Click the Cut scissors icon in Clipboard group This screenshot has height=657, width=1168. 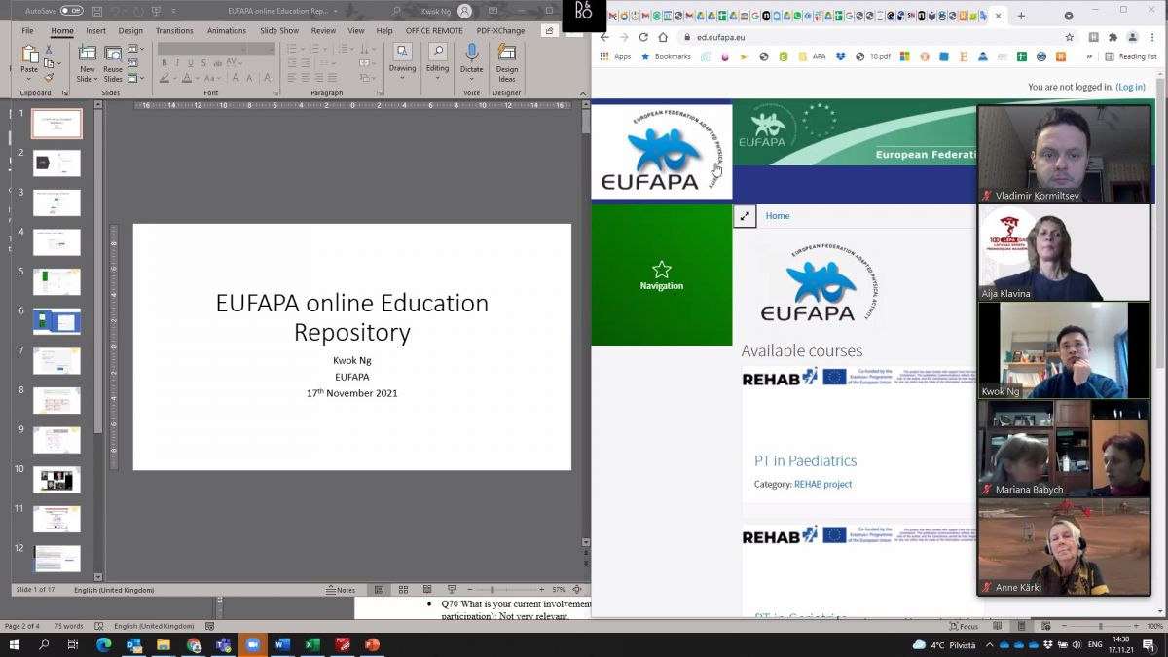pyautogui.click(x=49, y=50)
